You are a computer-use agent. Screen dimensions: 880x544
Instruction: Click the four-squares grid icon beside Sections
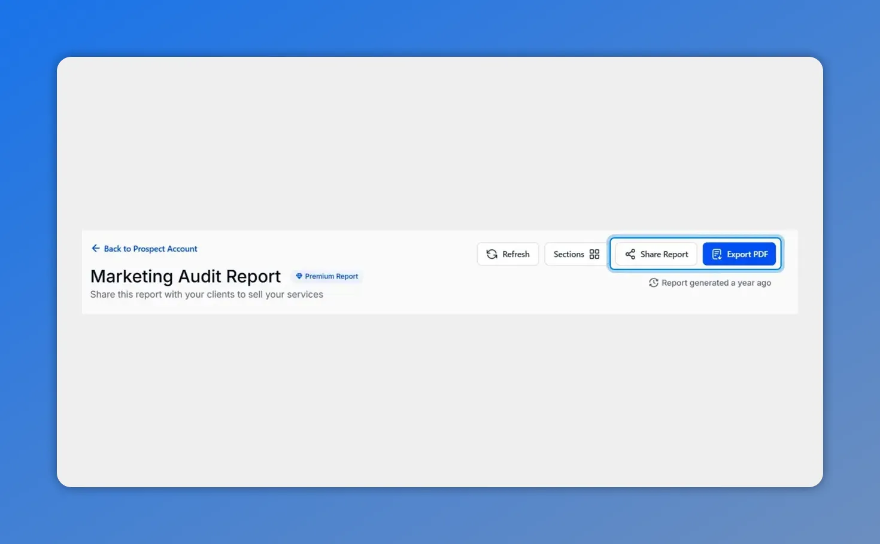(594, 253)
